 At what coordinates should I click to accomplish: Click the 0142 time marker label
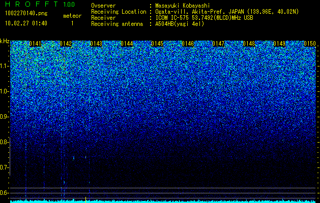[66, 44]
